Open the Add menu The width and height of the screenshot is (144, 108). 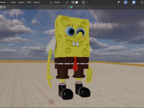tap(29, 2)
